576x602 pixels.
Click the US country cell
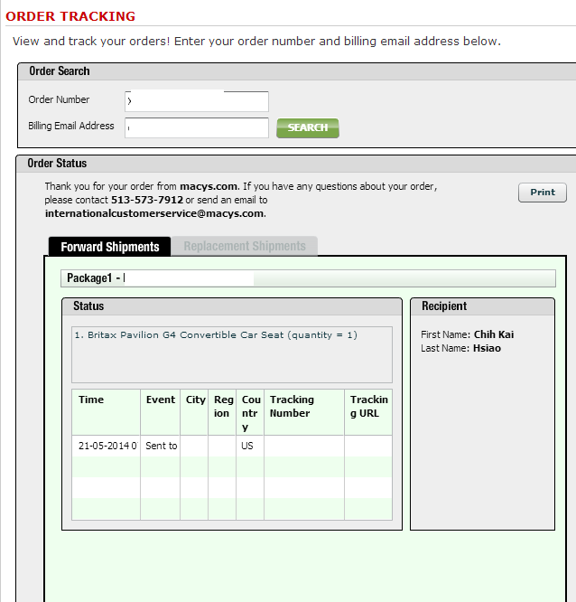click(x=250, y=446)
